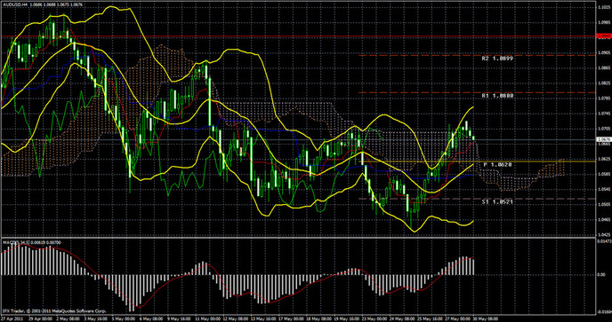Select the S1 1.0521 support label

[497, 202]
